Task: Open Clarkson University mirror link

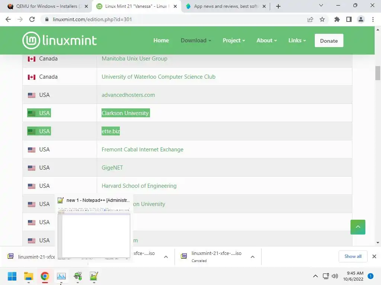Action: click(x=125, y=113)
